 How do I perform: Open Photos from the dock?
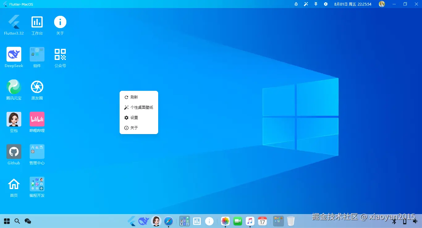[x=225, y=221]
